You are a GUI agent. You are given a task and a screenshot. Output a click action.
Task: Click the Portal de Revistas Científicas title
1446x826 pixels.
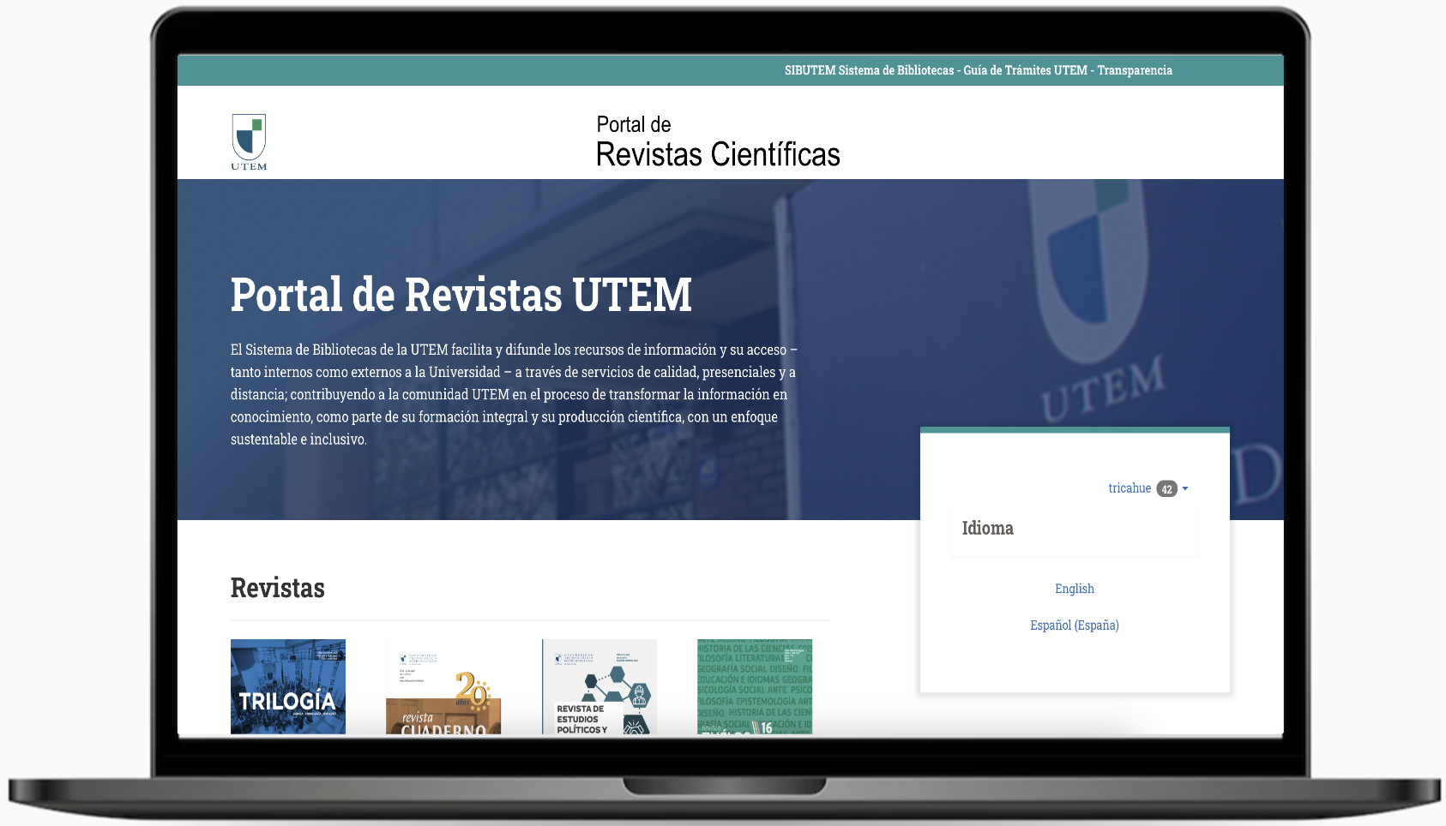pos(717,141)
